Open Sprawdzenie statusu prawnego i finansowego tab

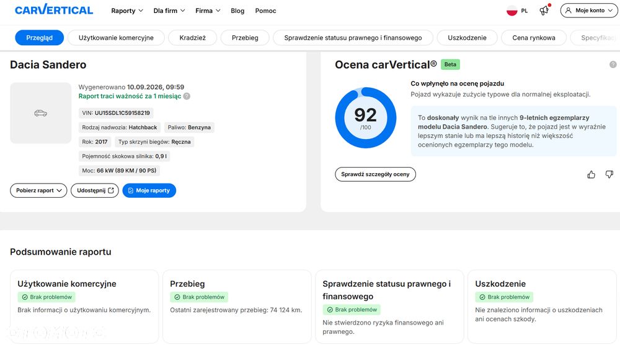pos(353,38)
